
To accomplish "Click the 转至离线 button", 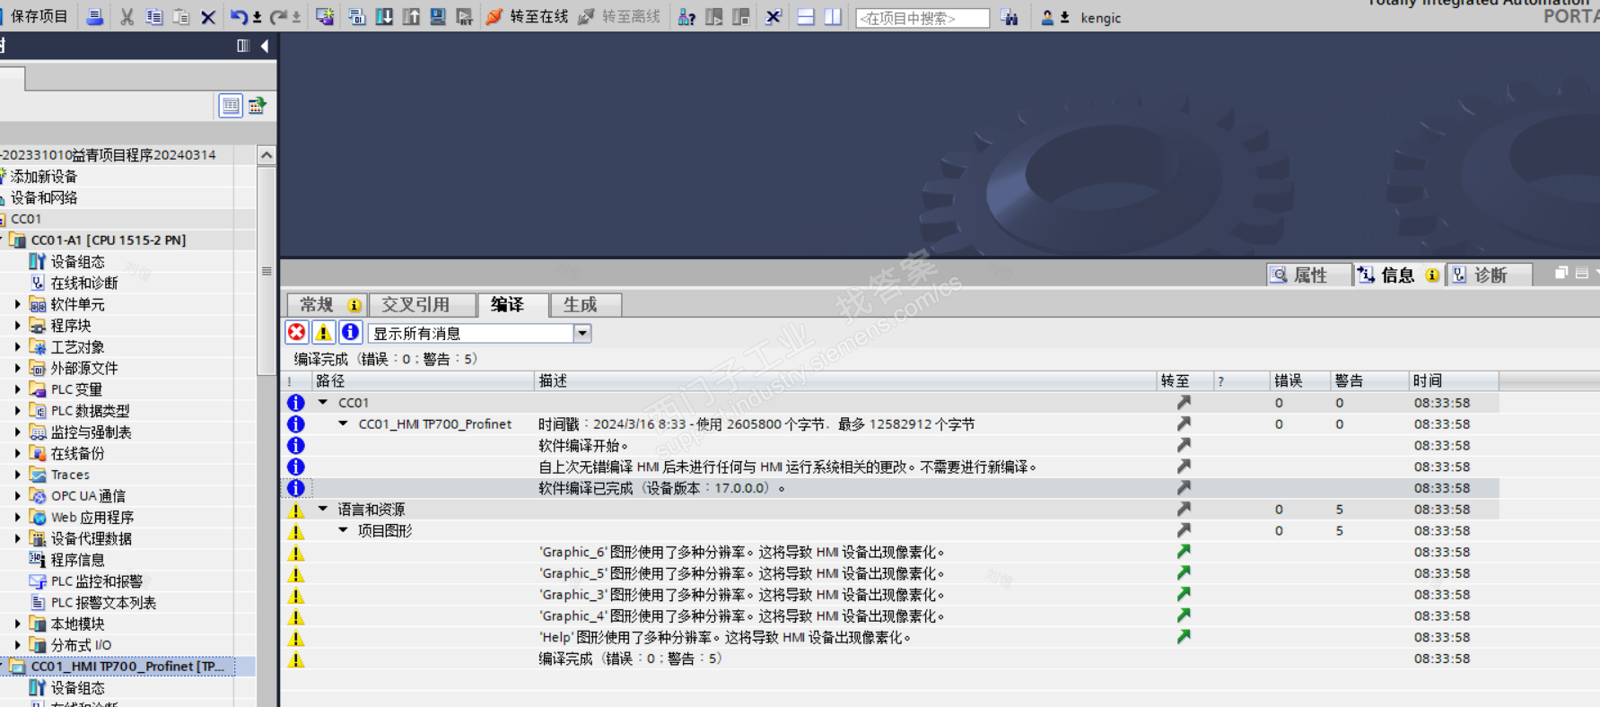I will point(619,17).
